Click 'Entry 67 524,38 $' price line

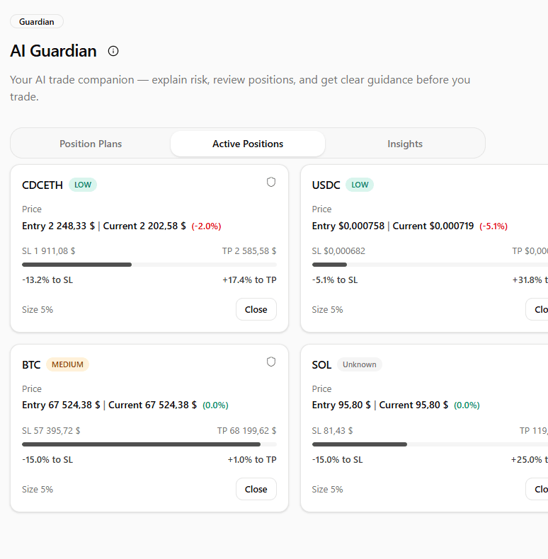(x=61, y=405)
